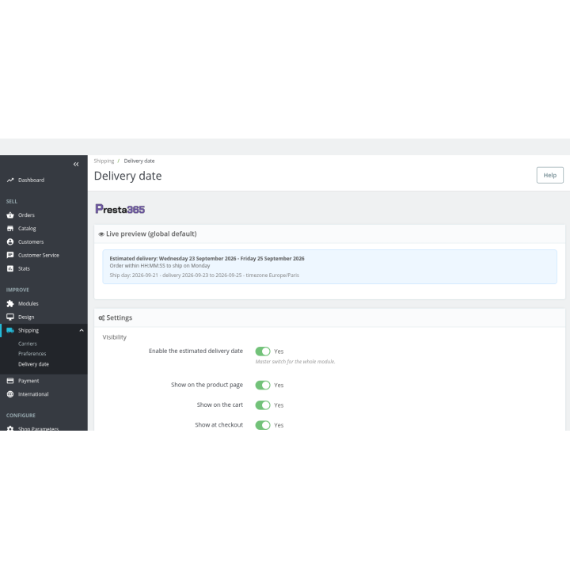The width and height of the screenshot is (570, 570).
Task: Click the gears icon beside Settings
Action: pyautogui.click(x=101, y=318)
